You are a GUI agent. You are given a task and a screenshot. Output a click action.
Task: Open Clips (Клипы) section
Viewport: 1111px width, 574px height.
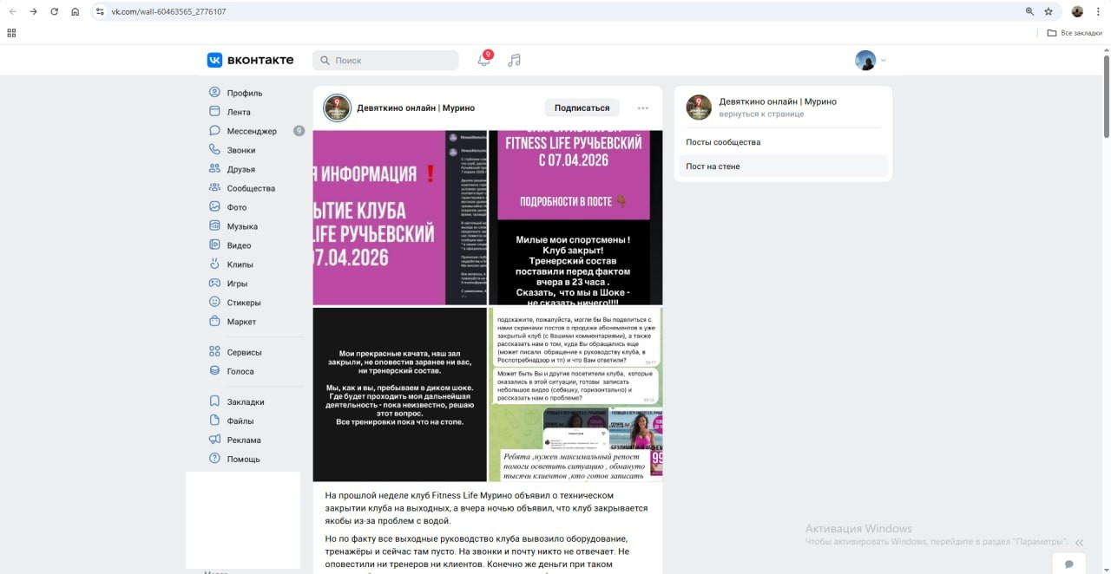[240, 264]
